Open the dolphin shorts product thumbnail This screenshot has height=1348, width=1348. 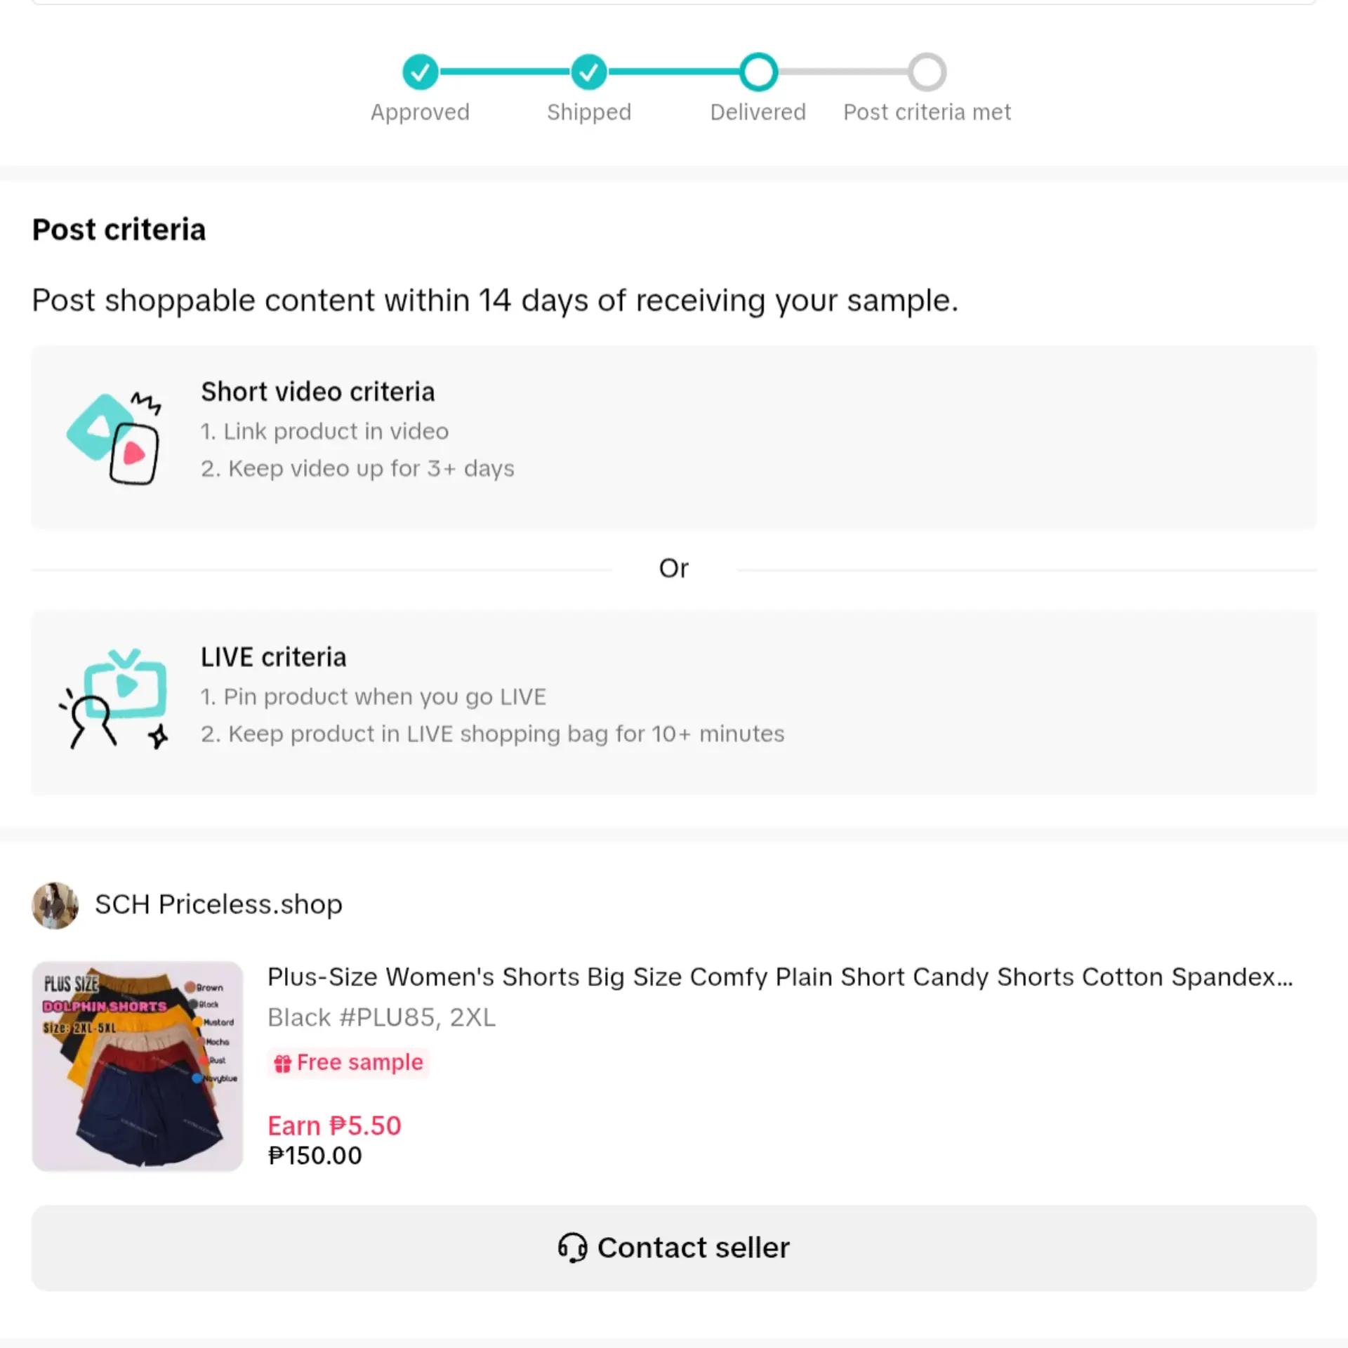click(x=138, y=1066)
